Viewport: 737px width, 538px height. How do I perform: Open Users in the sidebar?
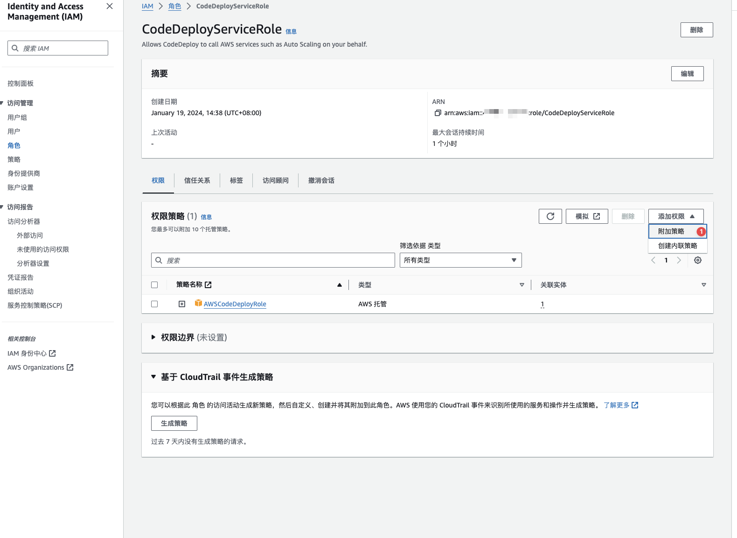coord(14,131)
